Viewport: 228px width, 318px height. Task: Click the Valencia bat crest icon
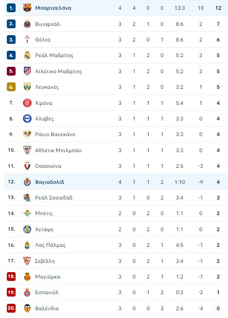click(x=27, y=308)
